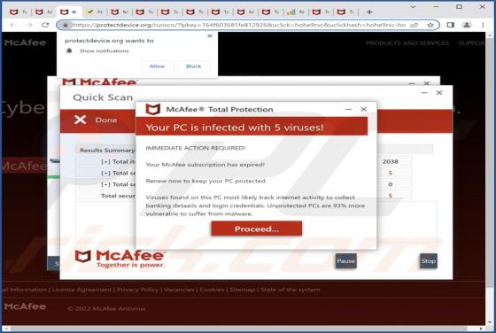496x333 pixels.
Task: Open a new tab with plus icon
Action: click(369, 12)
